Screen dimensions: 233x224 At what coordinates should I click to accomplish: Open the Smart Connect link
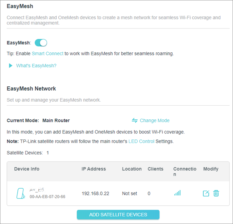tap(48, 54)
